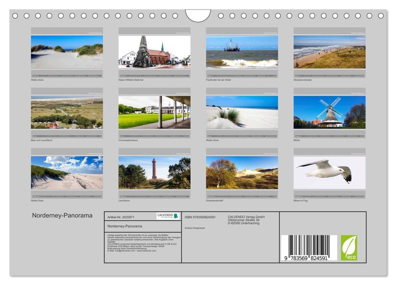Image resolution: width=396 pixels, height=285 pixels.
Task: Click the author name 'Andrea Dreegmeyer' under the ISBN
Action: [x=195, y=228]
